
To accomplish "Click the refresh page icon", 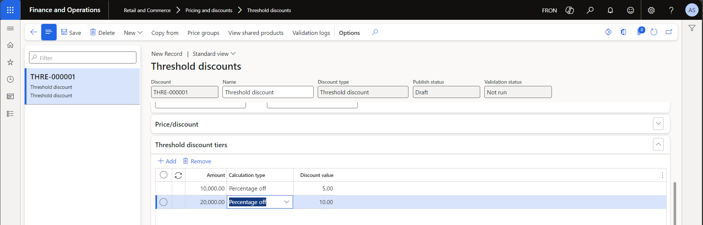I will point(654,32).
